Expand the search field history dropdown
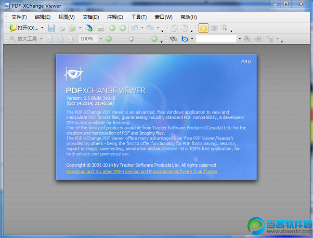 pyautogui.click(x=240, y=38)
